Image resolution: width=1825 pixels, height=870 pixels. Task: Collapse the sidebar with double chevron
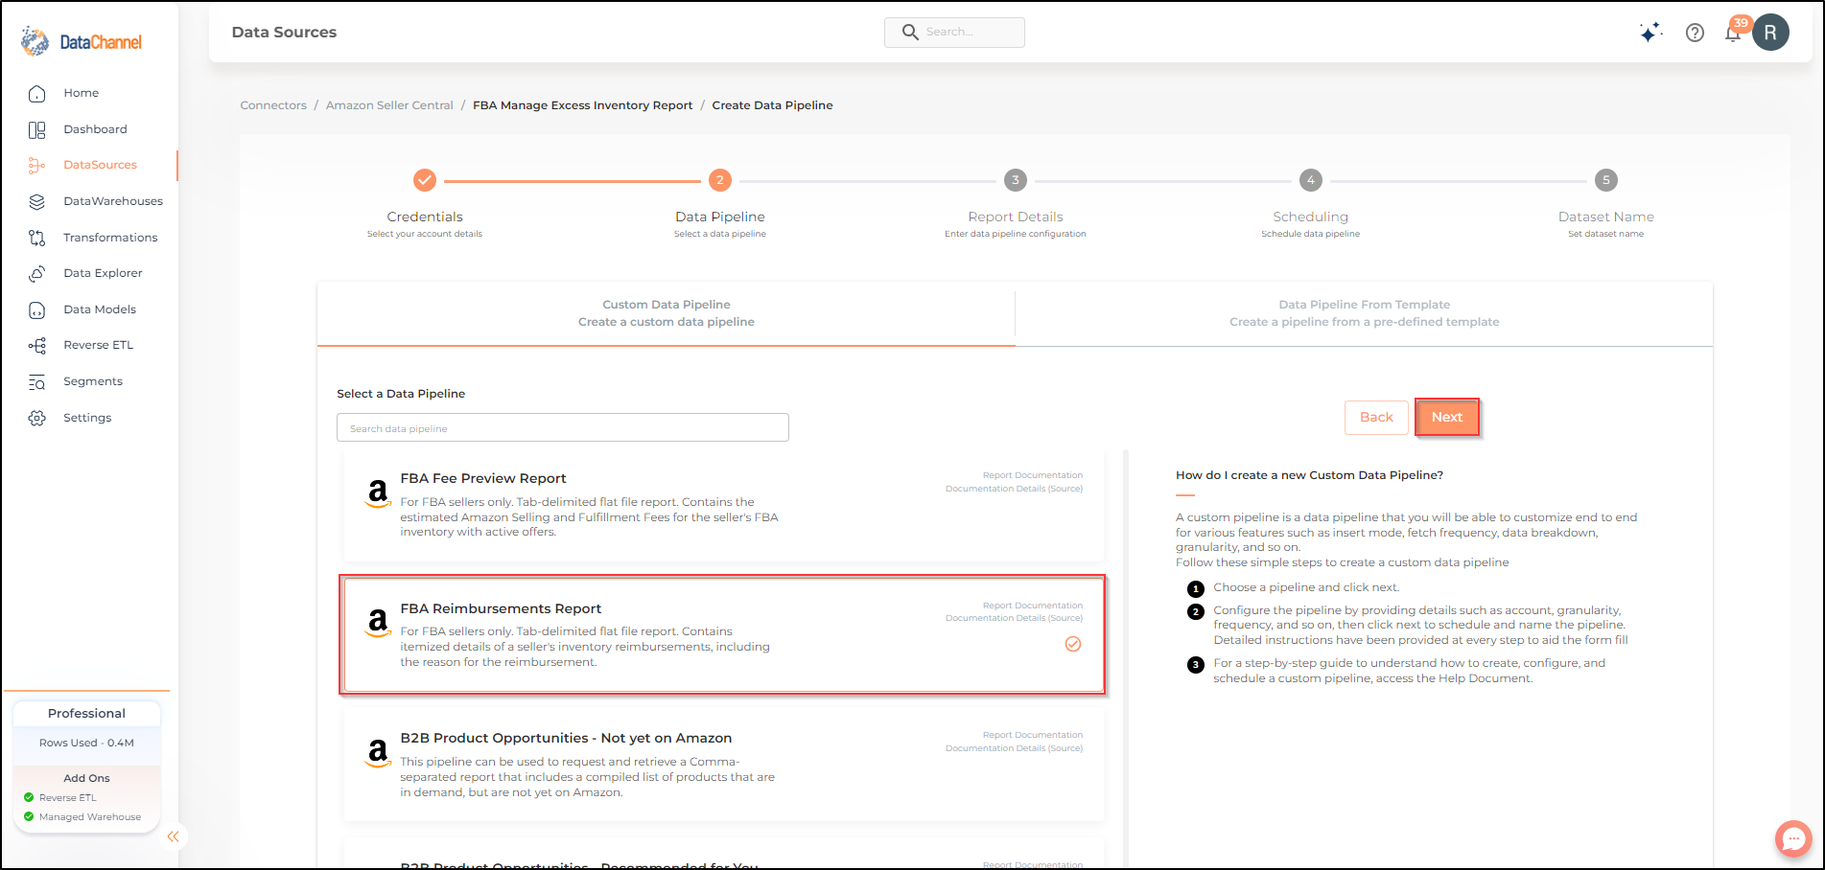(x=173, y=836)
